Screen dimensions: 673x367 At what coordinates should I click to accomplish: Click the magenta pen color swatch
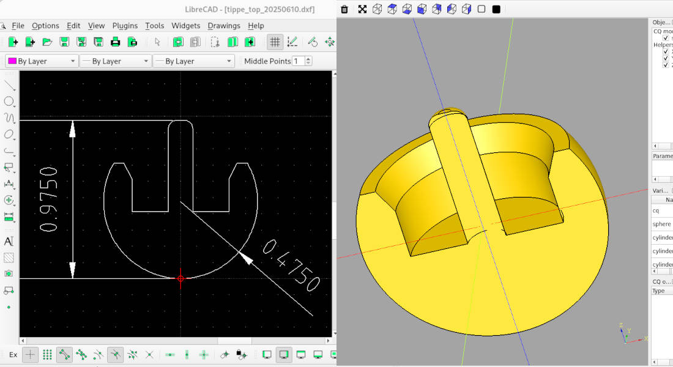pyautogui.click(x=12, y=61)
